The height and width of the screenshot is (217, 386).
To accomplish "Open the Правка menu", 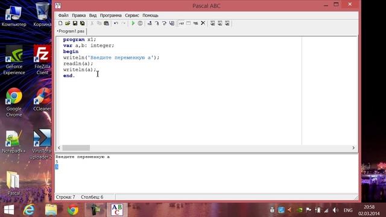I will click(79, 15).
